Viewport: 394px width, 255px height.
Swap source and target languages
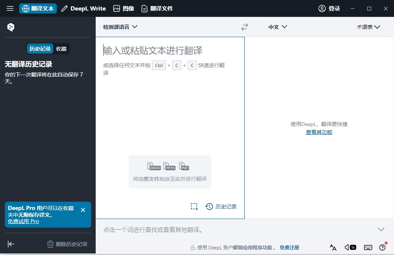point(244,27)
